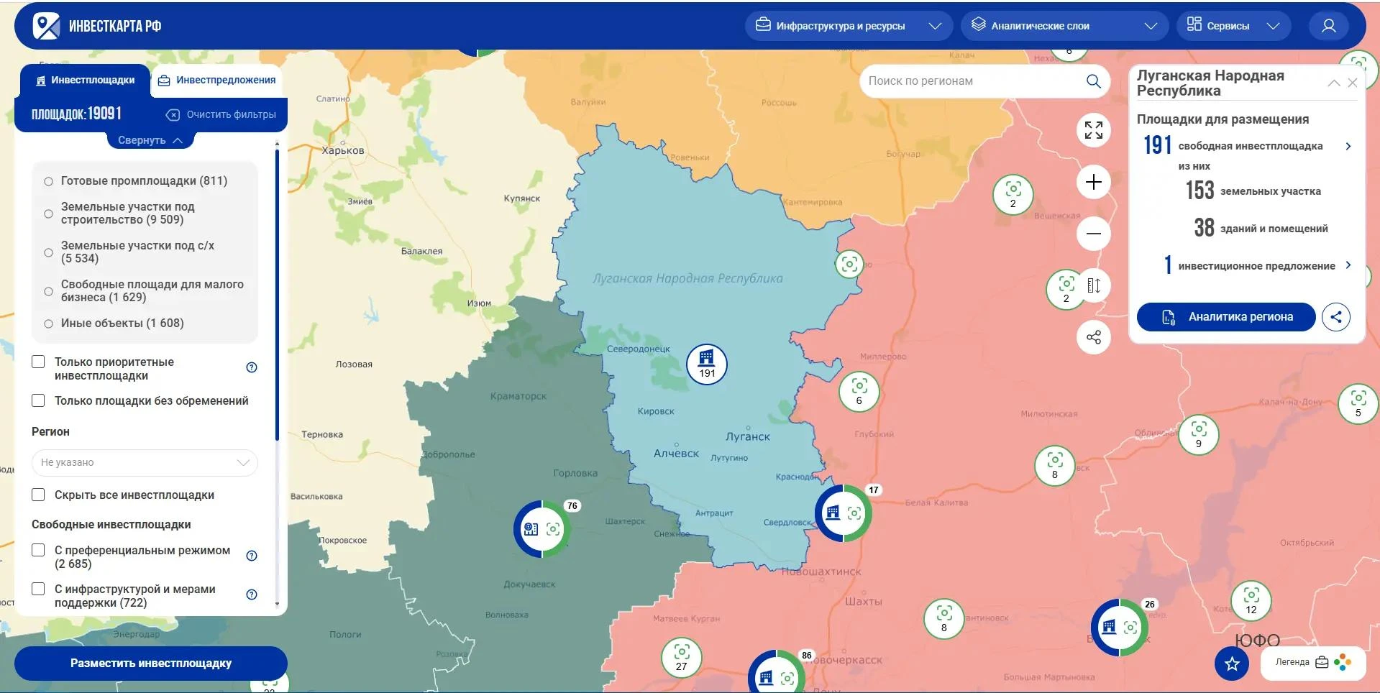Click the filter panel vertical scrollbar
The width and height of the screenshot is (1380, 693).
click(277, 295)
